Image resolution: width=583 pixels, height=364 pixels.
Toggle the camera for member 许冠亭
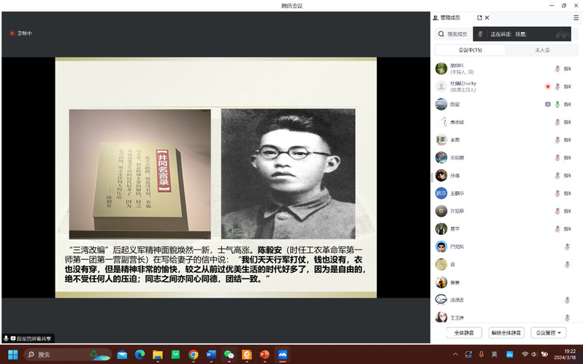568,211
